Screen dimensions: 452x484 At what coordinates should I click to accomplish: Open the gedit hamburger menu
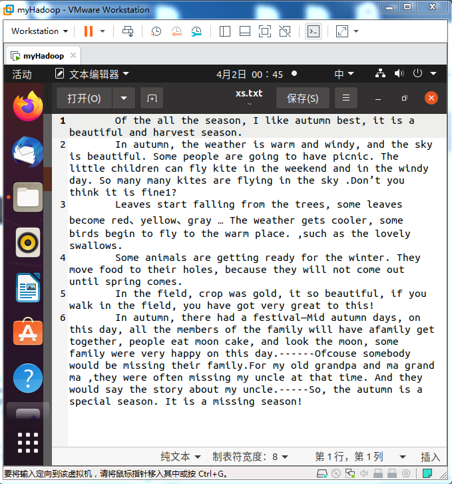[346, 98]
